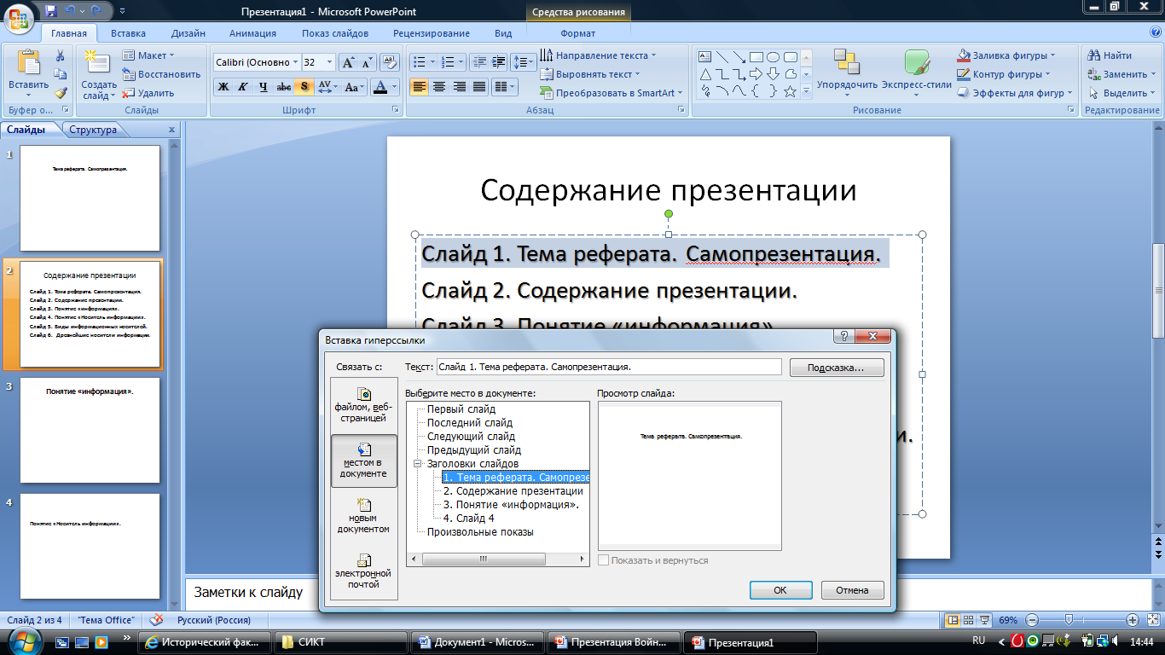
Task: Select the rectangle shape in shapes gallery
Action: click(x=756, y=56)
